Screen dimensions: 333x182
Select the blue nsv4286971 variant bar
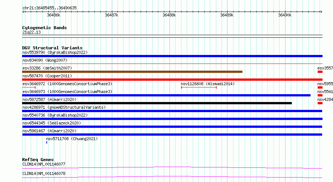172,111
